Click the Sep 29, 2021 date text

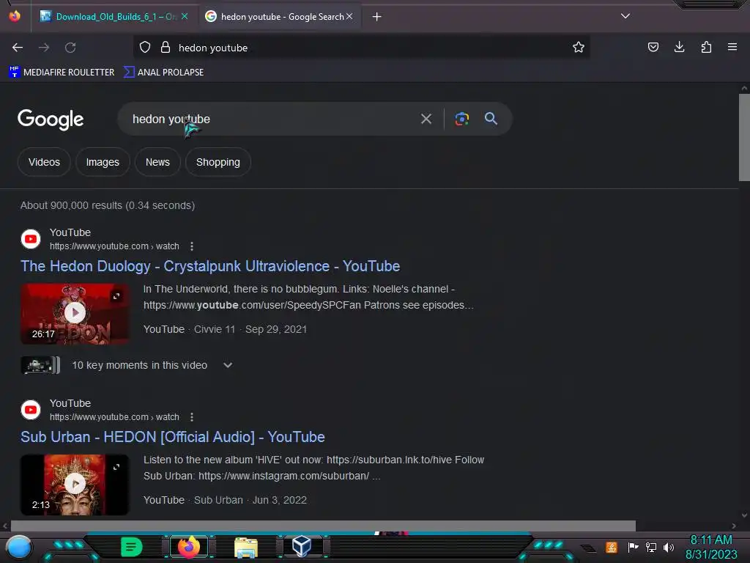[276, 329]
